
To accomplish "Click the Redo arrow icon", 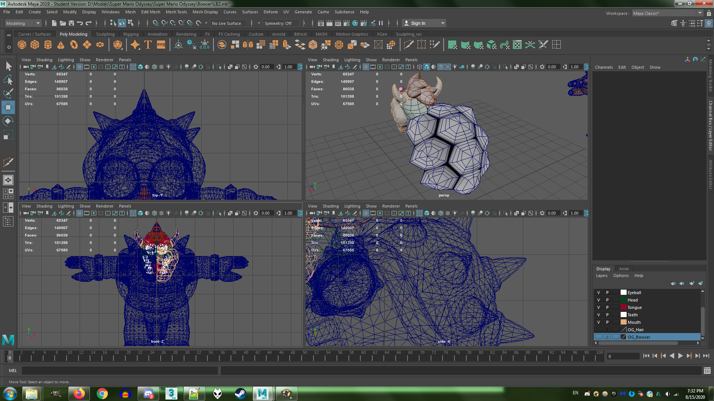I will click(x=89, y=23).
